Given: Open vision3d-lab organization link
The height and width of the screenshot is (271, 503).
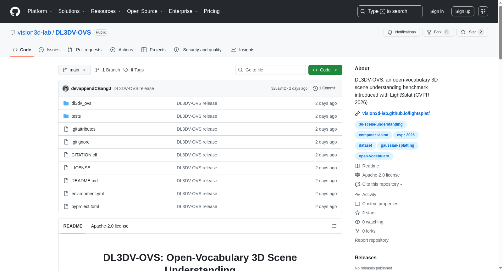Looking at the screenshot, I should point(34,32).
